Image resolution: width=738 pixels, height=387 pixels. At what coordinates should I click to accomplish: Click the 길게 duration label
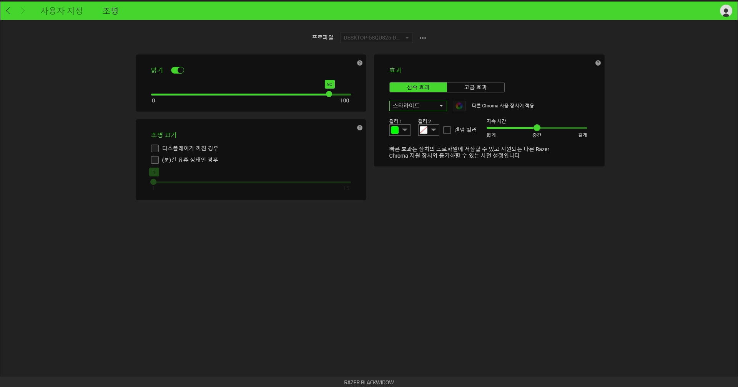[x=582, y=135]
